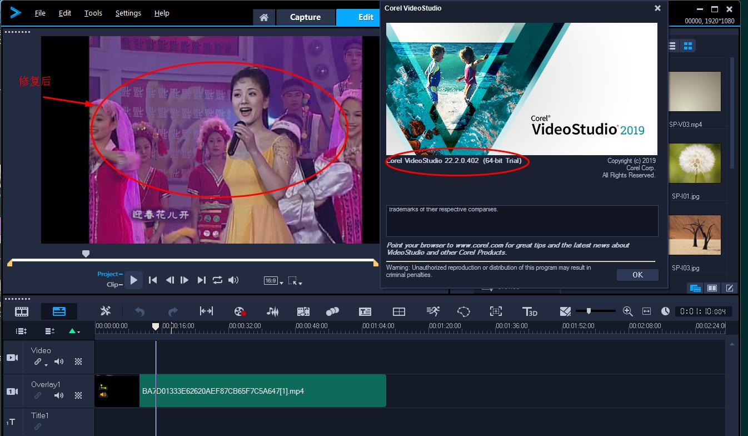Switch library to thumbnail view
The height and width of the screenshot is (436, 748).
coord(688,46)
